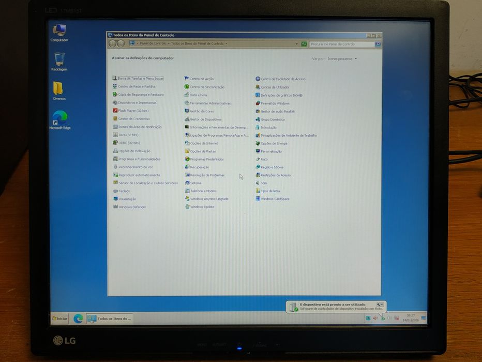Viewport: 482px width, 362px height.
Task: Expand the breadcrumb arrow after 'Todos os Itens do Painel de Controlo'
Action: coord(226,44)
